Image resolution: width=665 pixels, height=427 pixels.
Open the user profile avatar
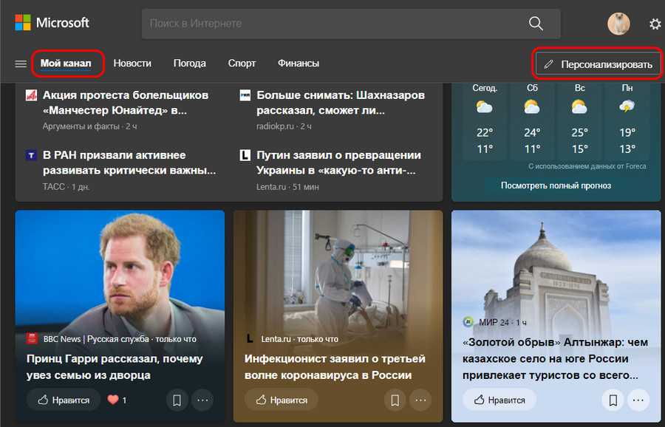pyautogui.click(x=618, y=24)
